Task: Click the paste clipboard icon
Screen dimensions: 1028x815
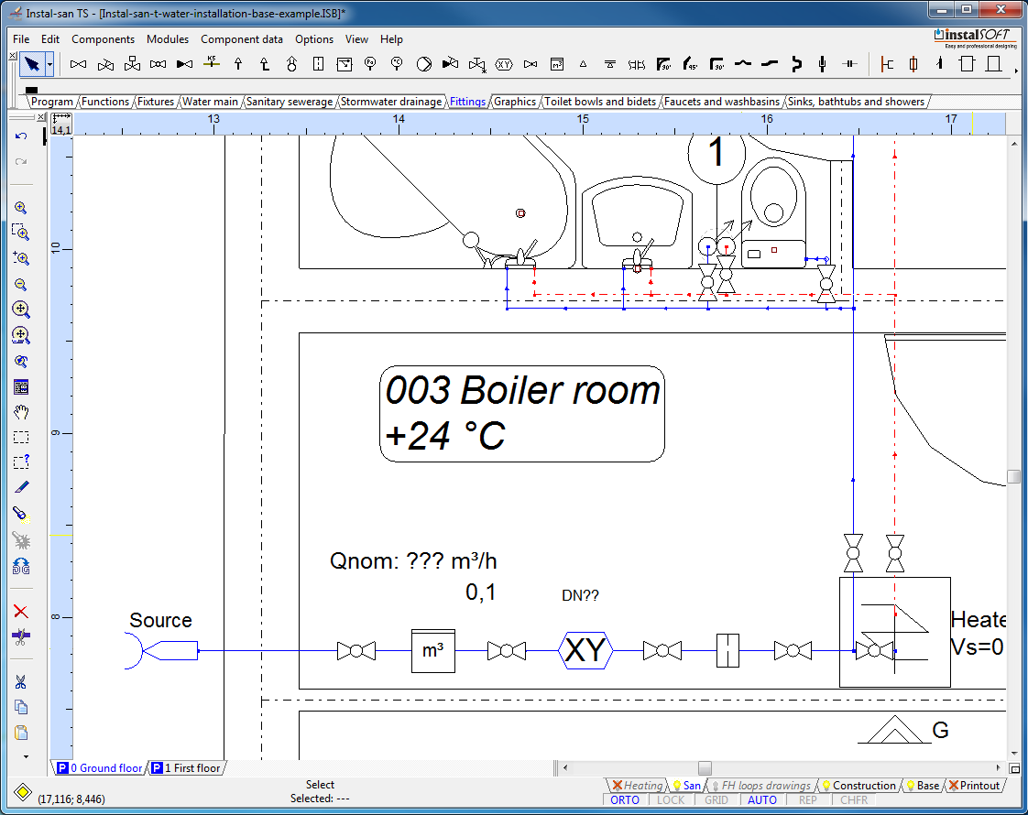Action: 21,732
